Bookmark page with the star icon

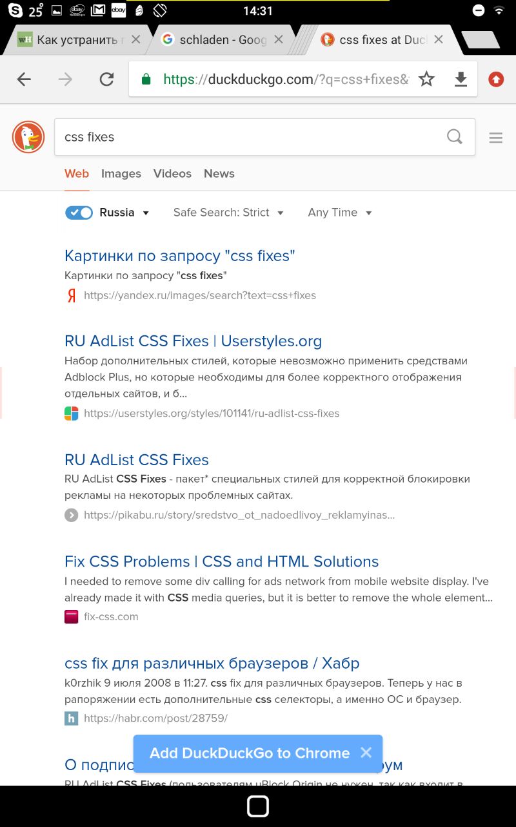(426, 79)
